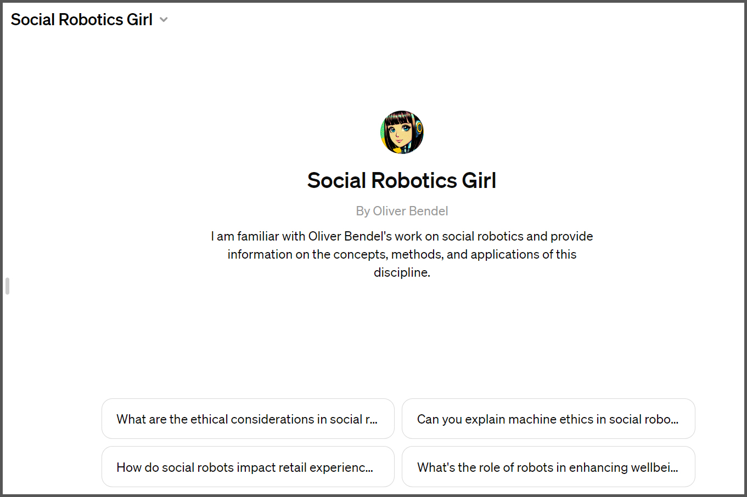Pick the retail experience prompt card
The image size is (747, 497).
click(x=248, y=467)
